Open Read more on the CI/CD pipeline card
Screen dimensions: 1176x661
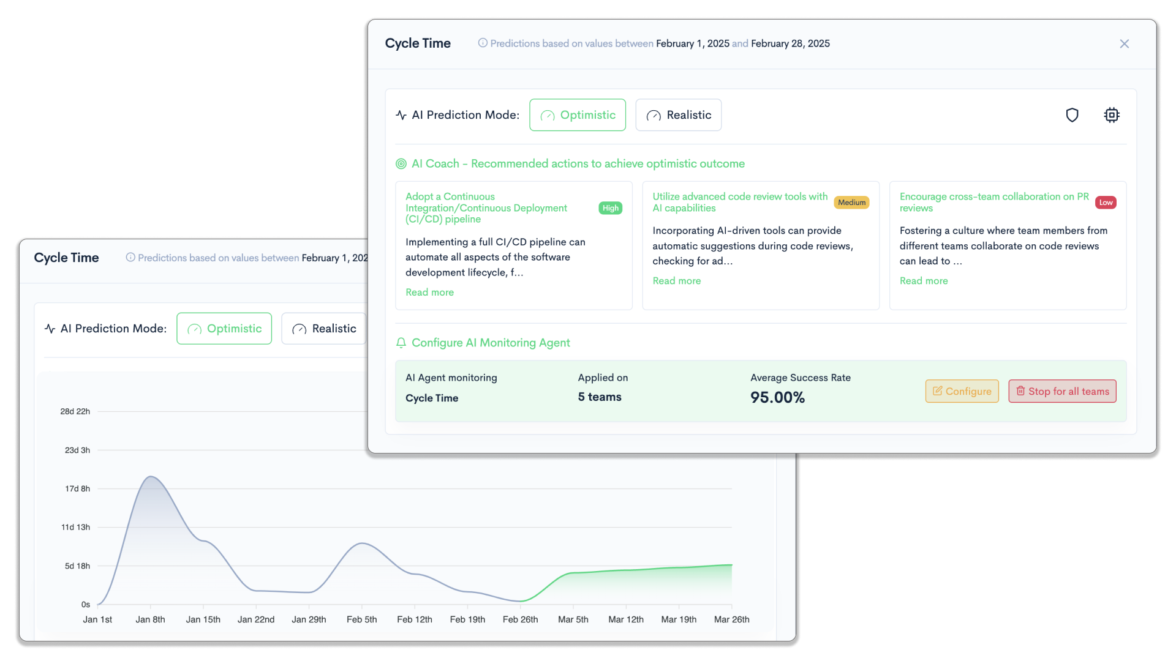(429, 292)
